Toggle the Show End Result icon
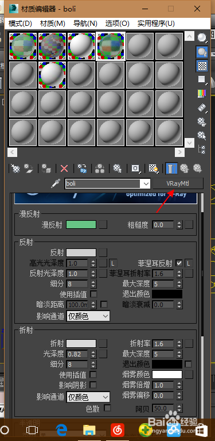Viewport: 215px width, 441px height. coord(171,168)
